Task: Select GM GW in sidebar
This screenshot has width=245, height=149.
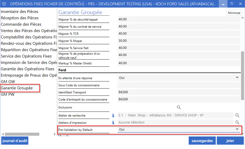Action: 8,82
